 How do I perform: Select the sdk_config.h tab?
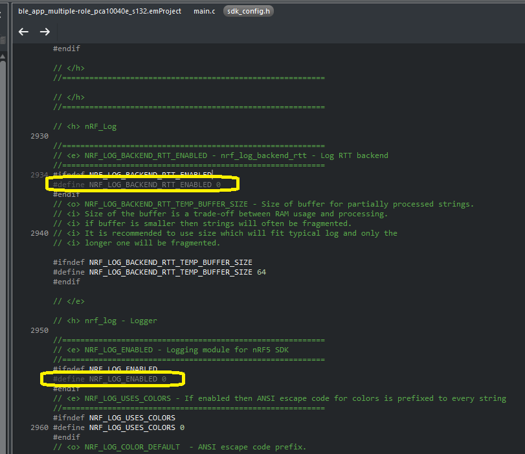[x=249, y=12]
